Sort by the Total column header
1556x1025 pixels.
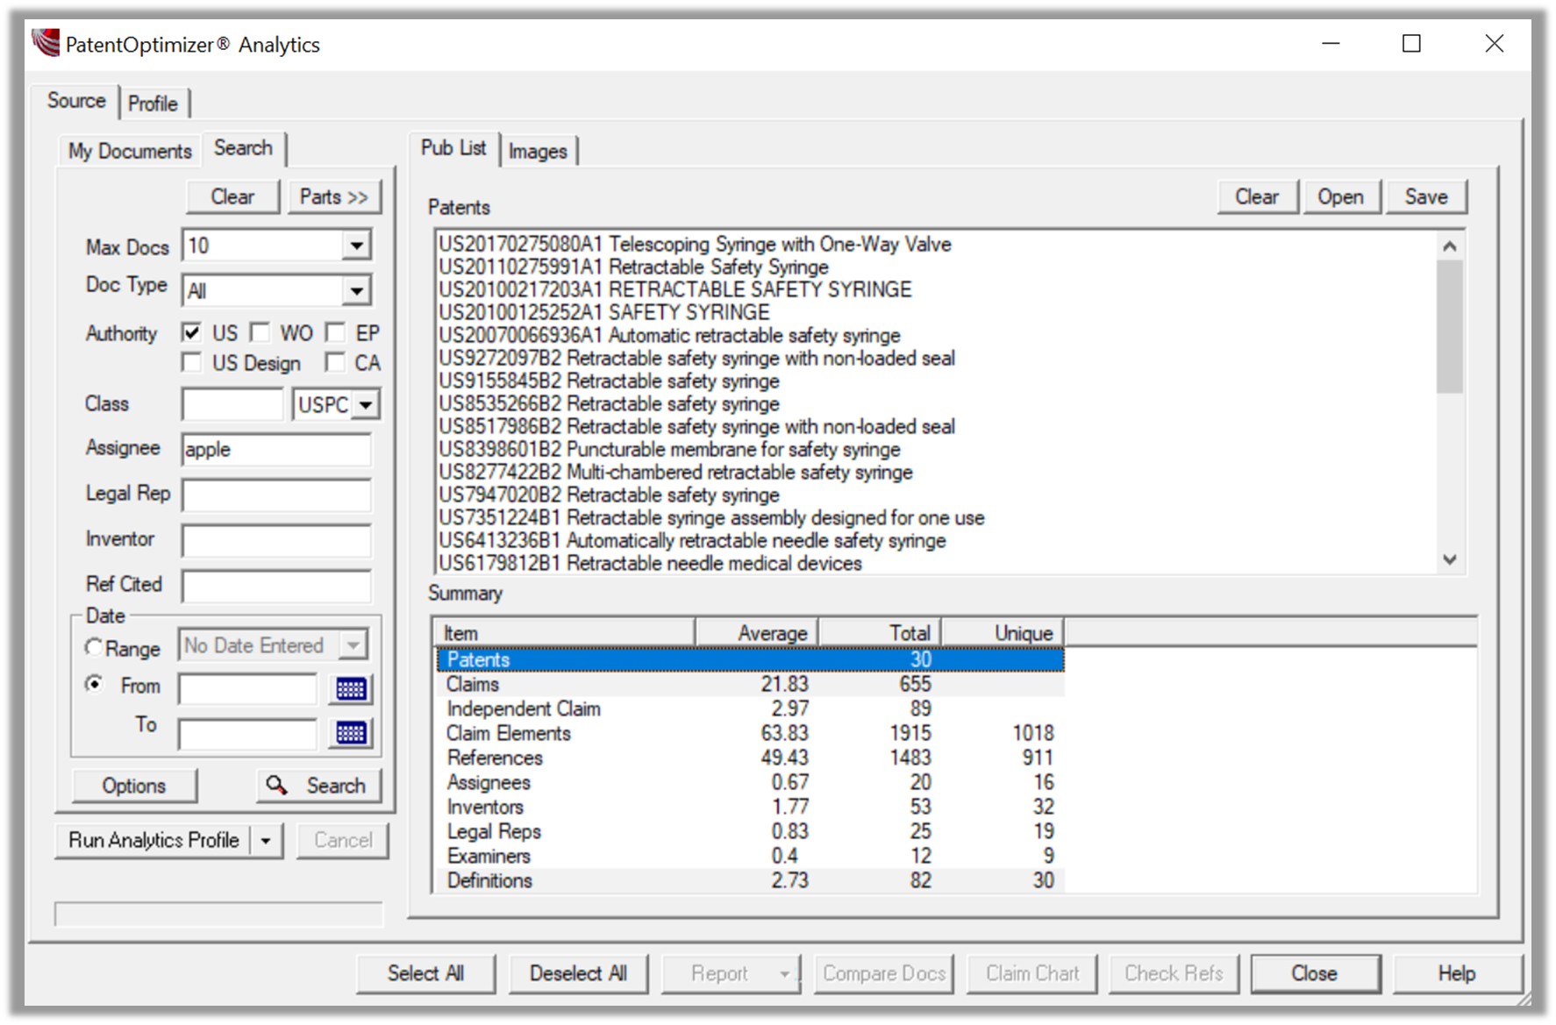[881, 632]
